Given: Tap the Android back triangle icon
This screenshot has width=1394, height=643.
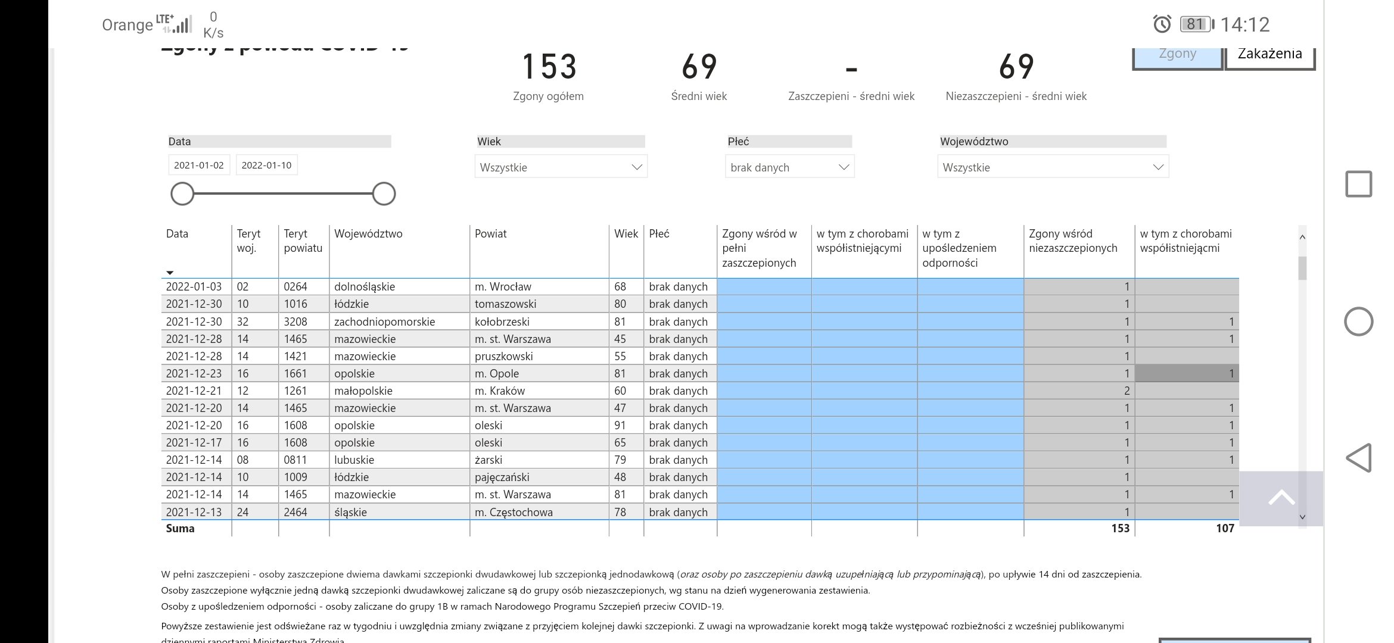Looking at the screenshot, I should pyautogui.click(x=1358, y=458).
